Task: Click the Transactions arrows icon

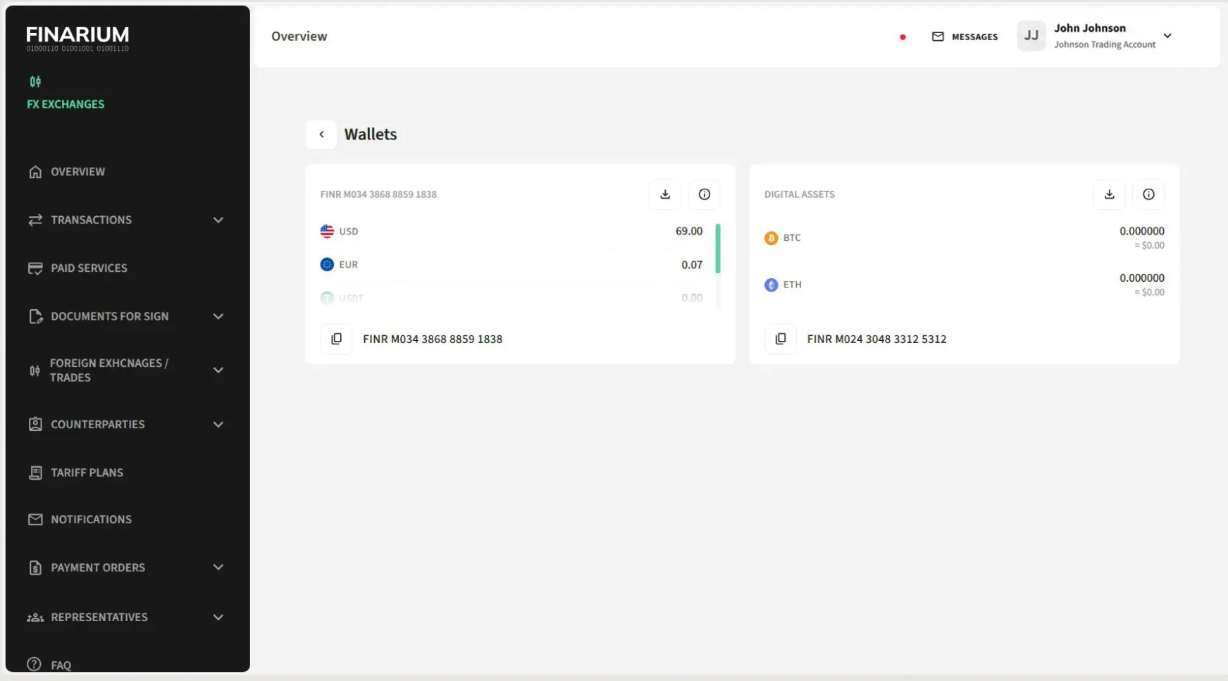Action: click(x=35, y=220)
